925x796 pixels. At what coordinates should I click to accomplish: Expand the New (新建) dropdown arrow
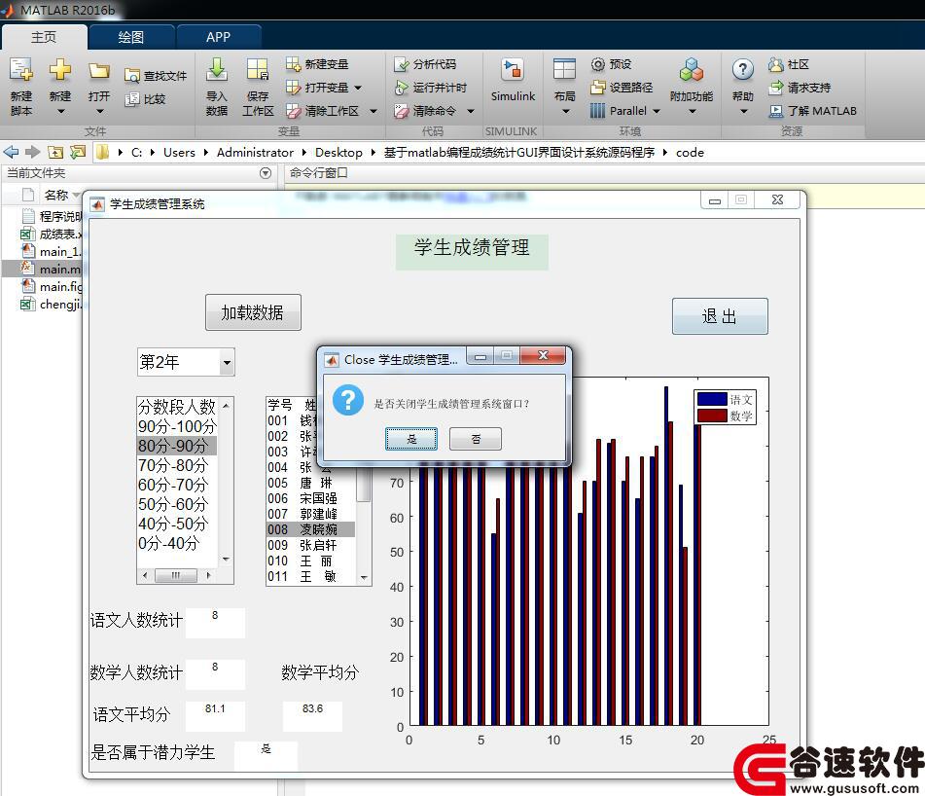click(60, 111)
